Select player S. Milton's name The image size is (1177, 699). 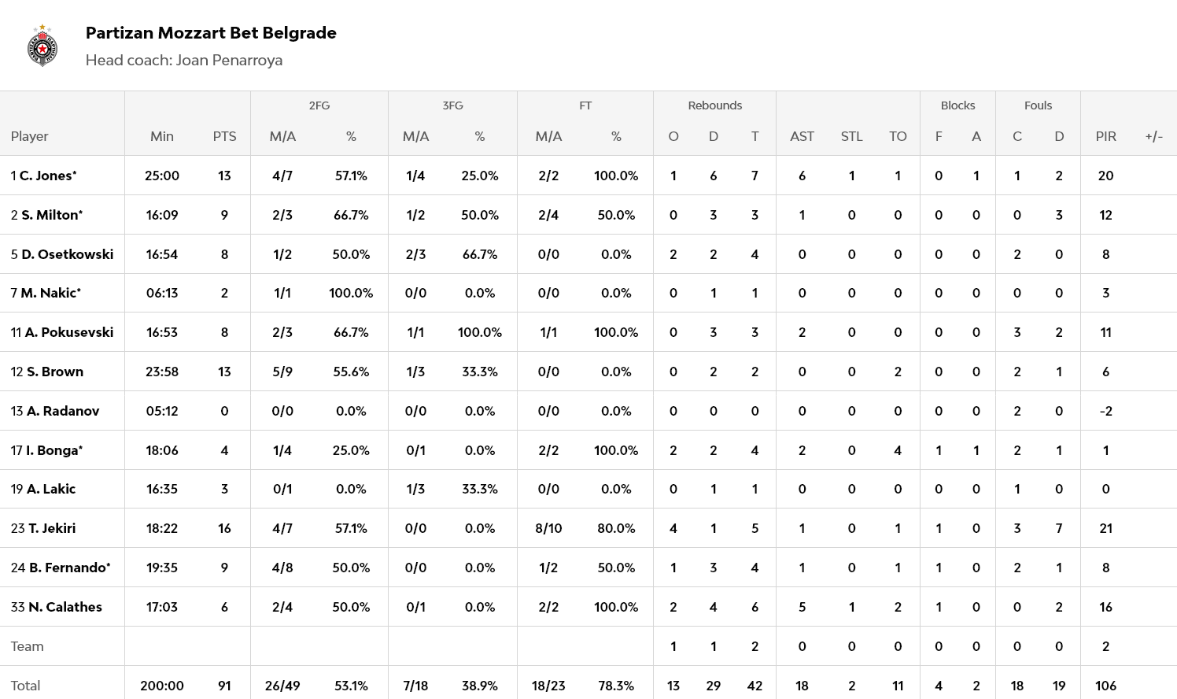pyautogui.click(x=51, y=215)
